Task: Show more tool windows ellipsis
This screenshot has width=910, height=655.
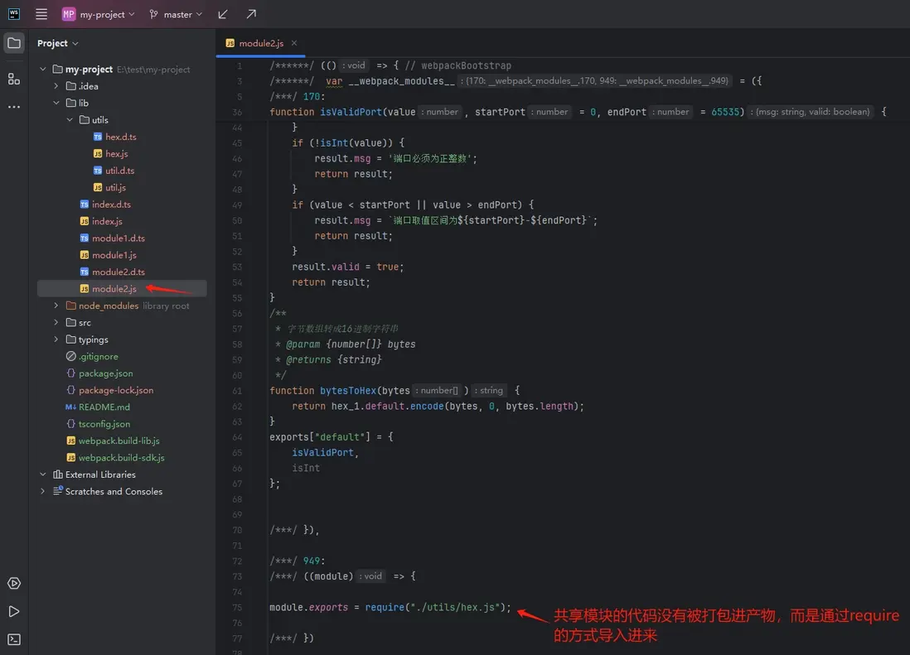Action: [14, 107]
